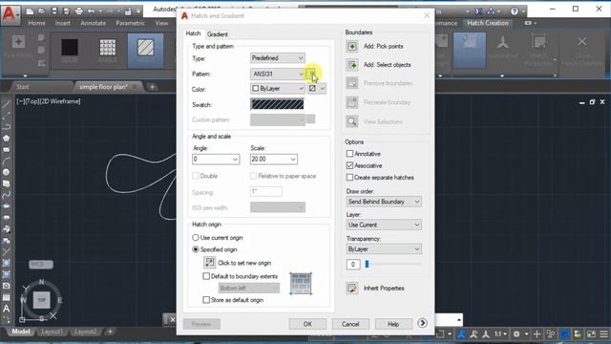Click the Undo arrow in quick access toolbar
Image resolution: width=611 pixels, height=344 pixels.
(x=92, y=11)
